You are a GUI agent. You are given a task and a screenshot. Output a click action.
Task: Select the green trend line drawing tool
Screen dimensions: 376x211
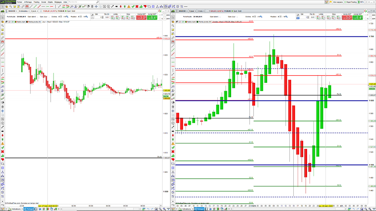click(x=35, y=7)
